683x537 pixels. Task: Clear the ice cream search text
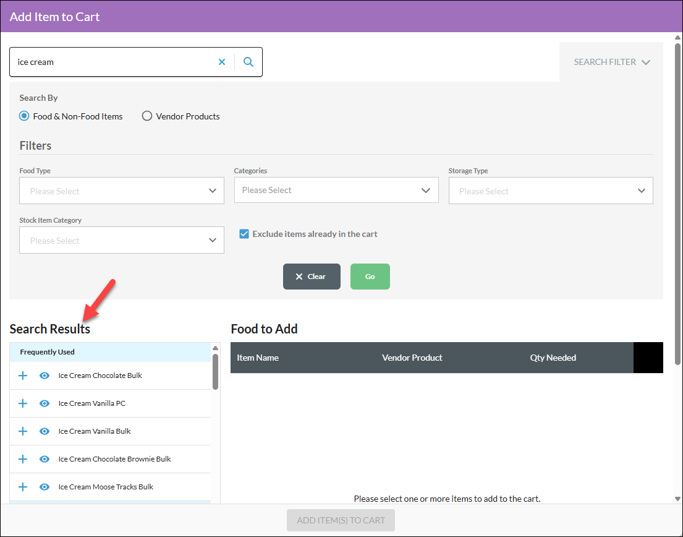click(x=222, y=62)
